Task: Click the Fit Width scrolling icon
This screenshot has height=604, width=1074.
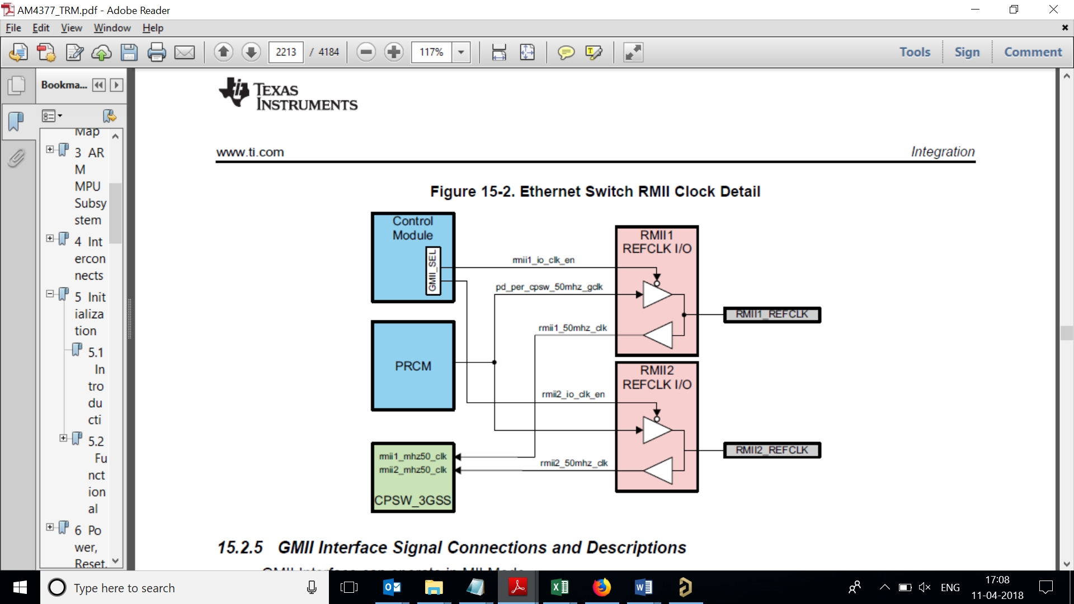Action: [499, 52]
